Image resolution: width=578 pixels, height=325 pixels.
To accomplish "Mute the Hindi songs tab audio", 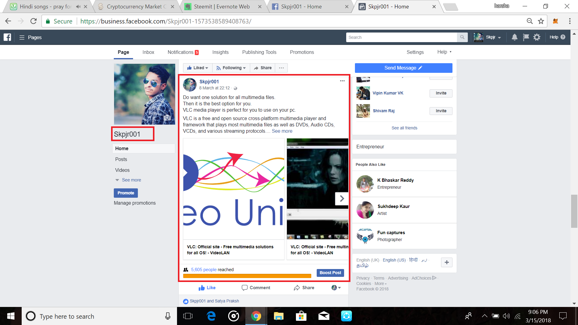I will pyautogui.click(x=78, y=7).
